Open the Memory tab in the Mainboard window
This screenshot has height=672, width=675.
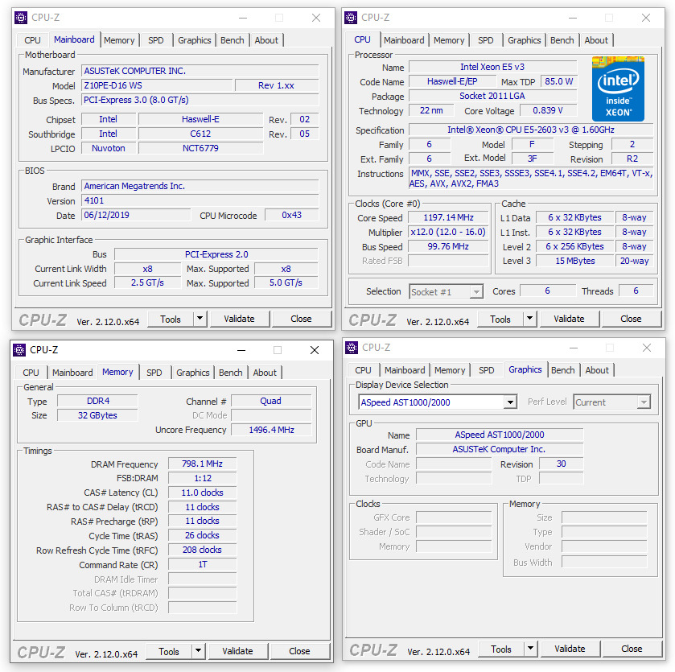pyautogui.click(x=119, y=40)
